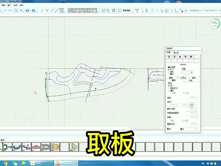Switch to the first tab of the tool options panel
The image size is (221, 166).
169,52
